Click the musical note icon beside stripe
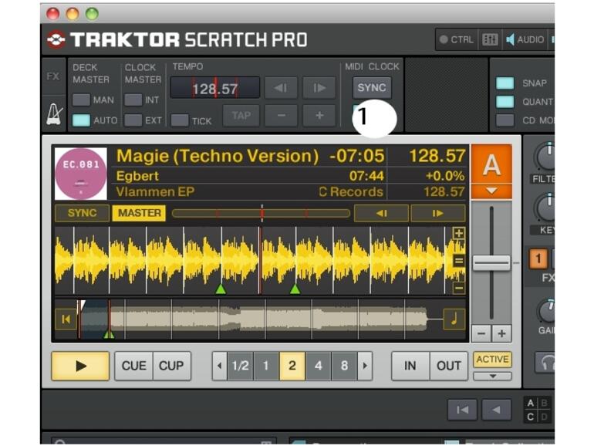This screenshot has height=446, width=594. pos(454,319)
